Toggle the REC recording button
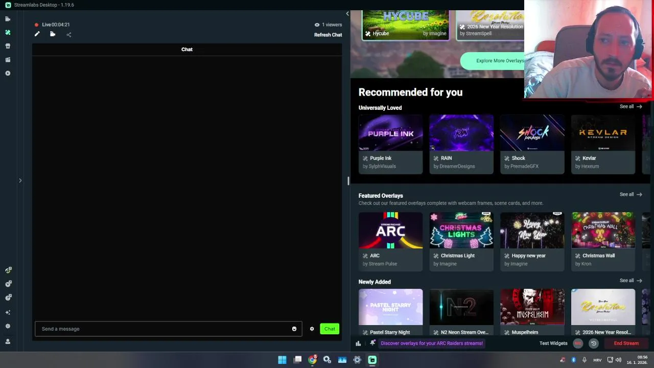 tap(578, 343)
